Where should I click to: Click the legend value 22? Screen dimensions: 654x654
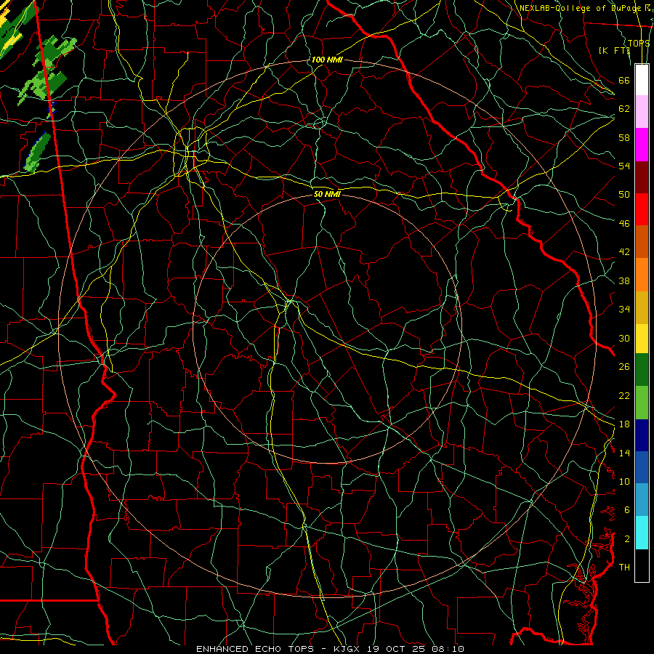624,395
